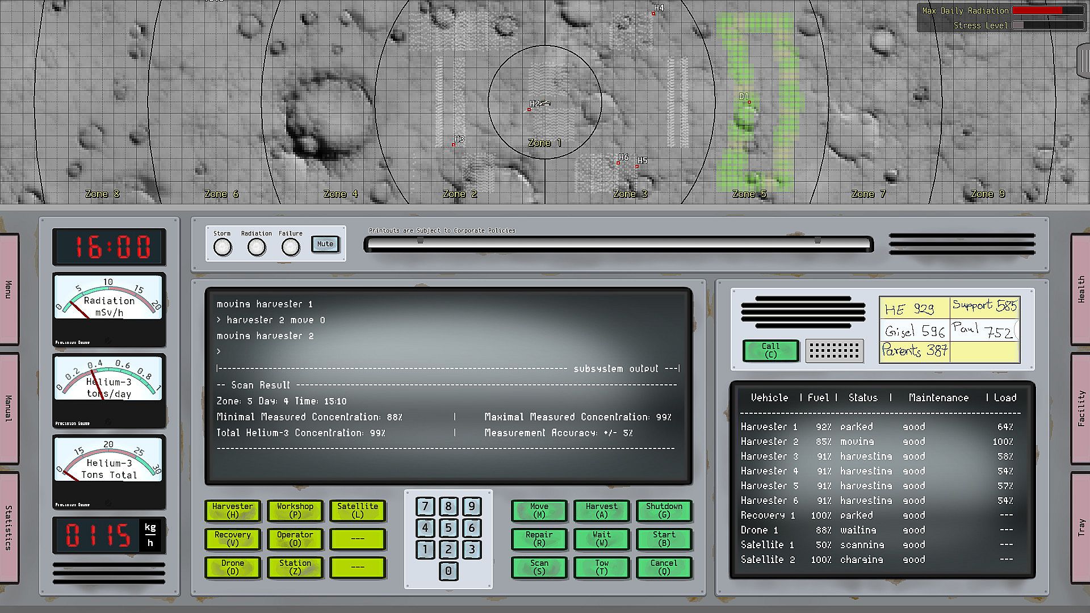Screen dimensions: 1090x613
Task: Toggle the Shutdown (G) command
Action: (x=664, y=510)
